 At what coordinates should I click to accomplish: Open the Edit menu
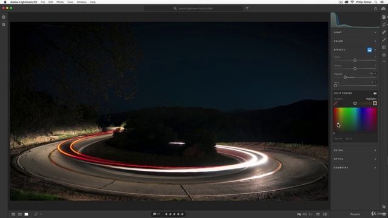click(51, 2)
